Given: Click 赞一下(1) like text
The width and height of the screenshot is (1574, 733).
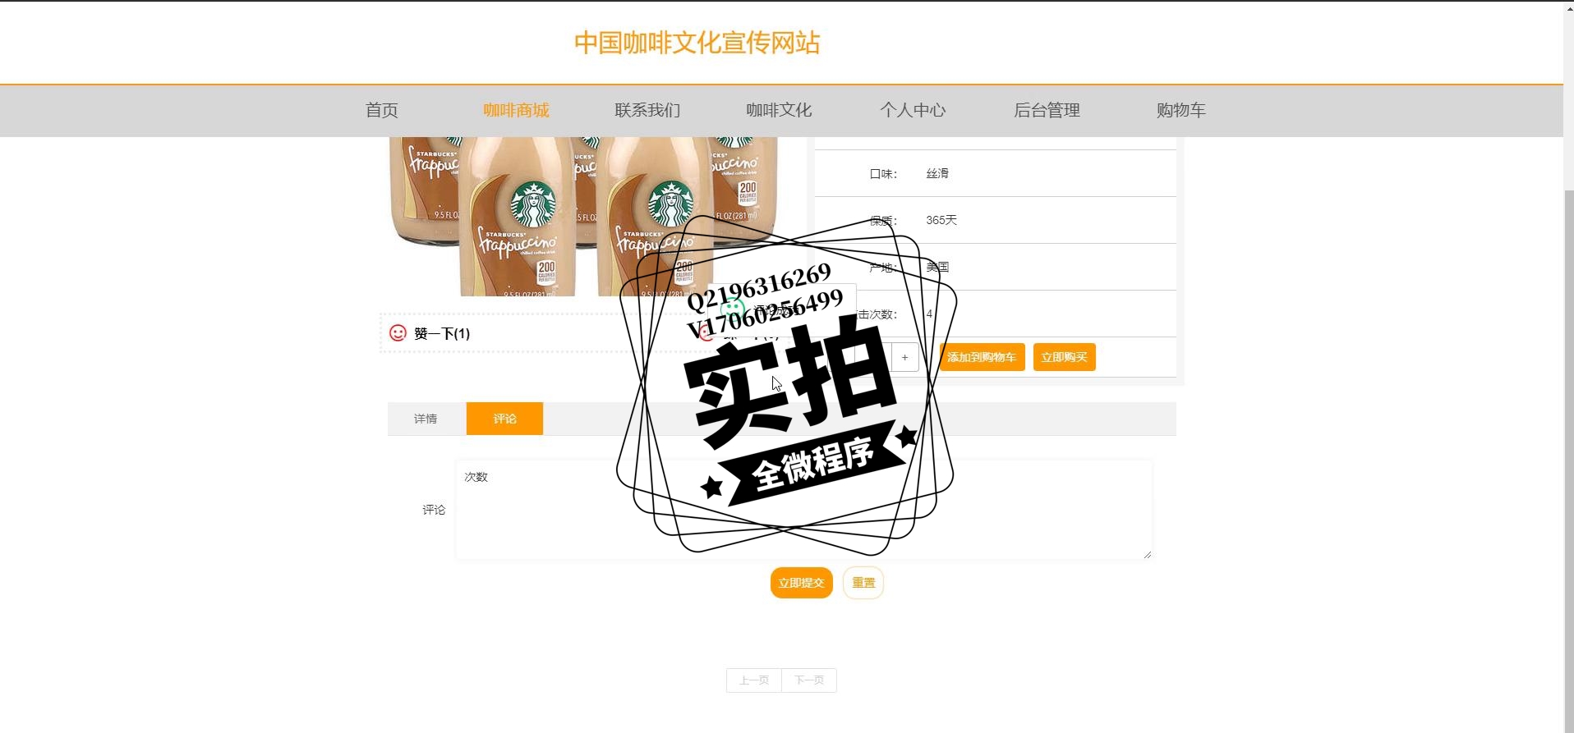Looking at the screenshot, I should click(x=442, y=333).
